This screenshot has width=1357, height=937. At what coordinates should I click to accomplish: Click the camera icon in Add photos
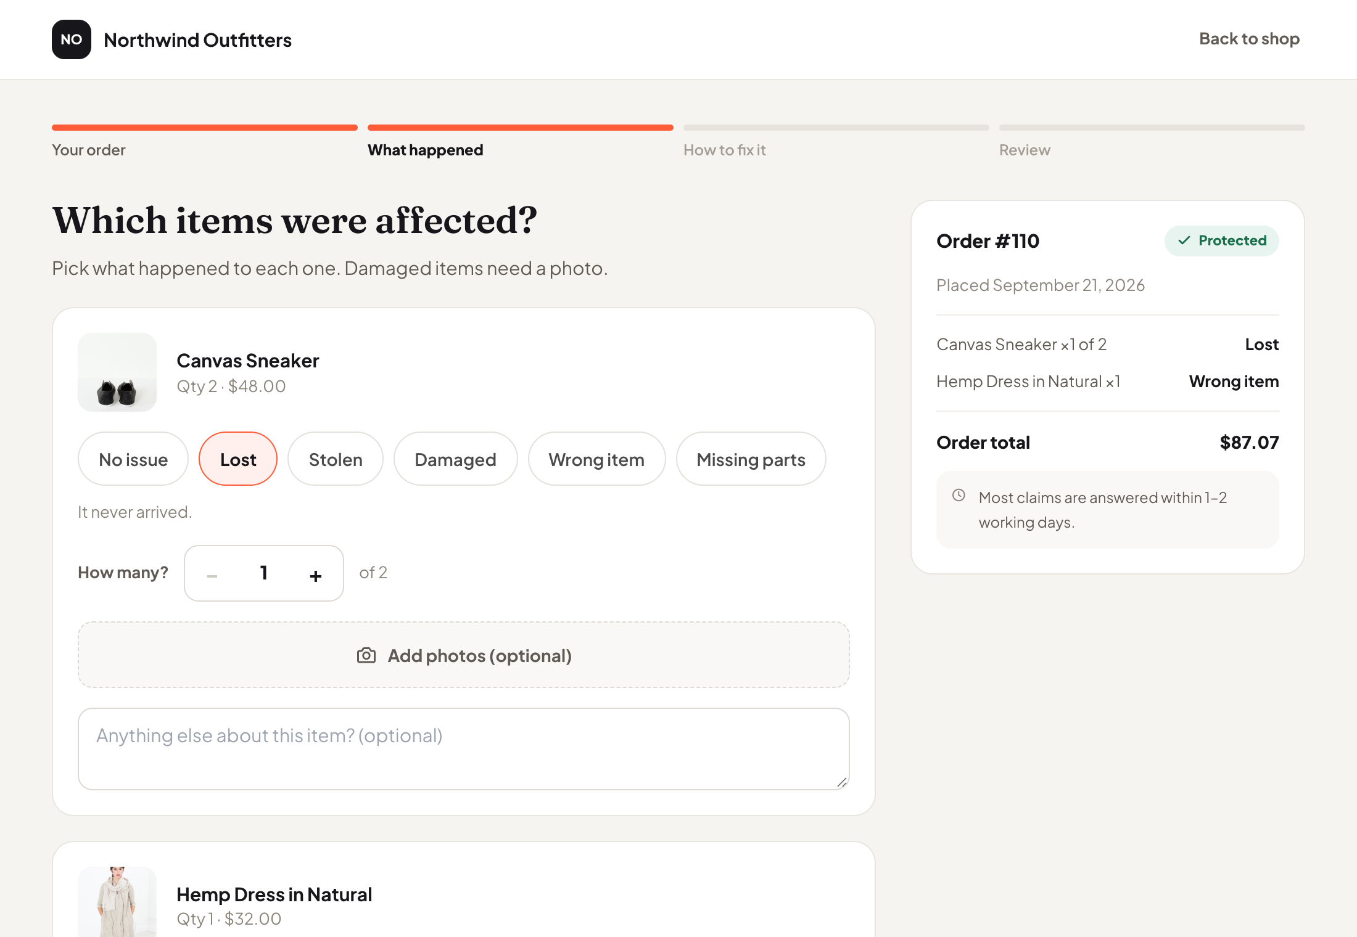pos(366,655)
